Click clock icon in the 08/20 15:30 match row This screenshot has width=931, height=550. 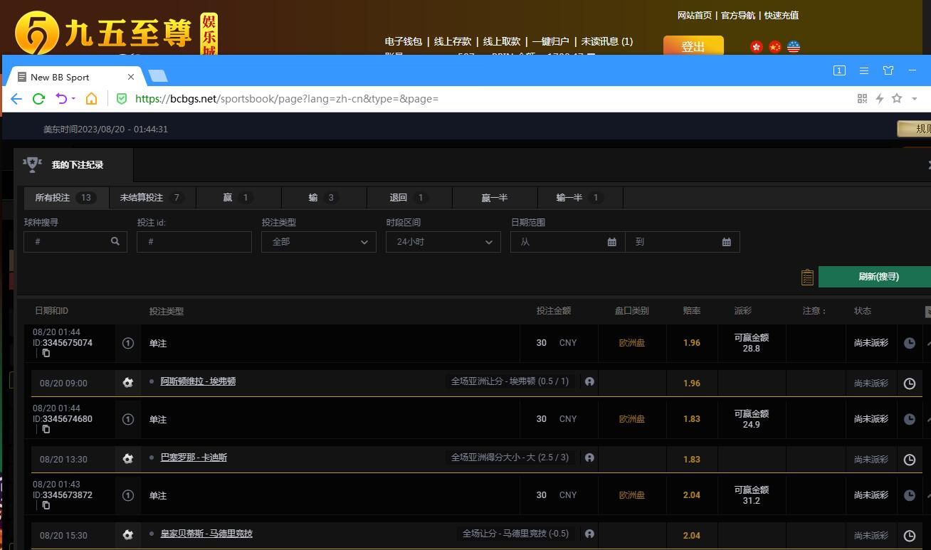point(910,536)
